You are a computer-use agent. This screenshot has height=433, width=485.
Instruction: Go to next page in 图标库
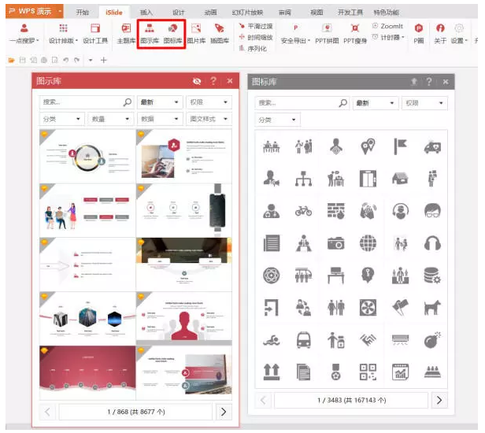click(439, 400)
